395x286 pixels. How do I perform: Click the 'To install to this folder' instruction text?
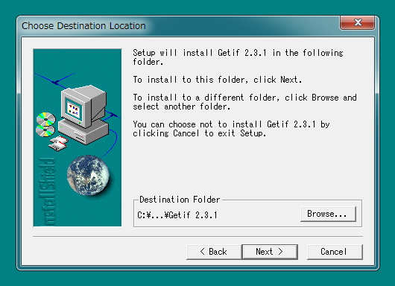[217, 80]
